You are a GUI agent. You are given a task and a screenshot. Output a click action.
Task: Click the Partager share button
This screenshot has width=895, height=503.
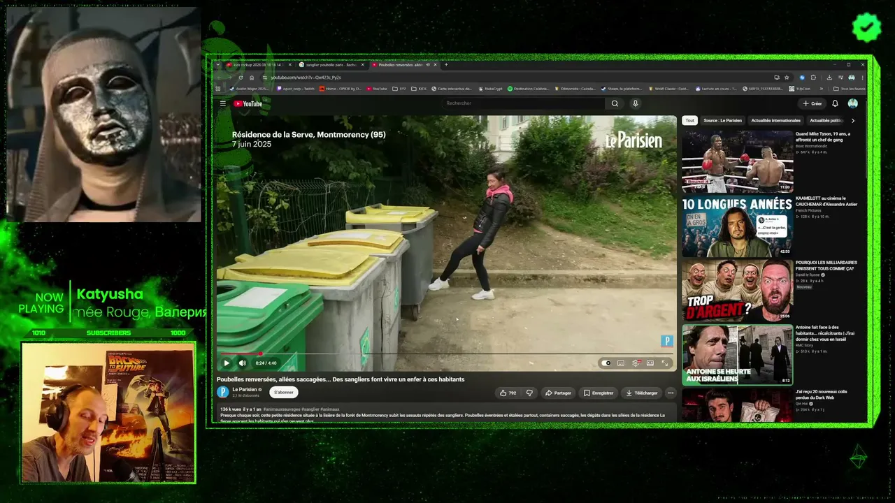coord(558,393)
